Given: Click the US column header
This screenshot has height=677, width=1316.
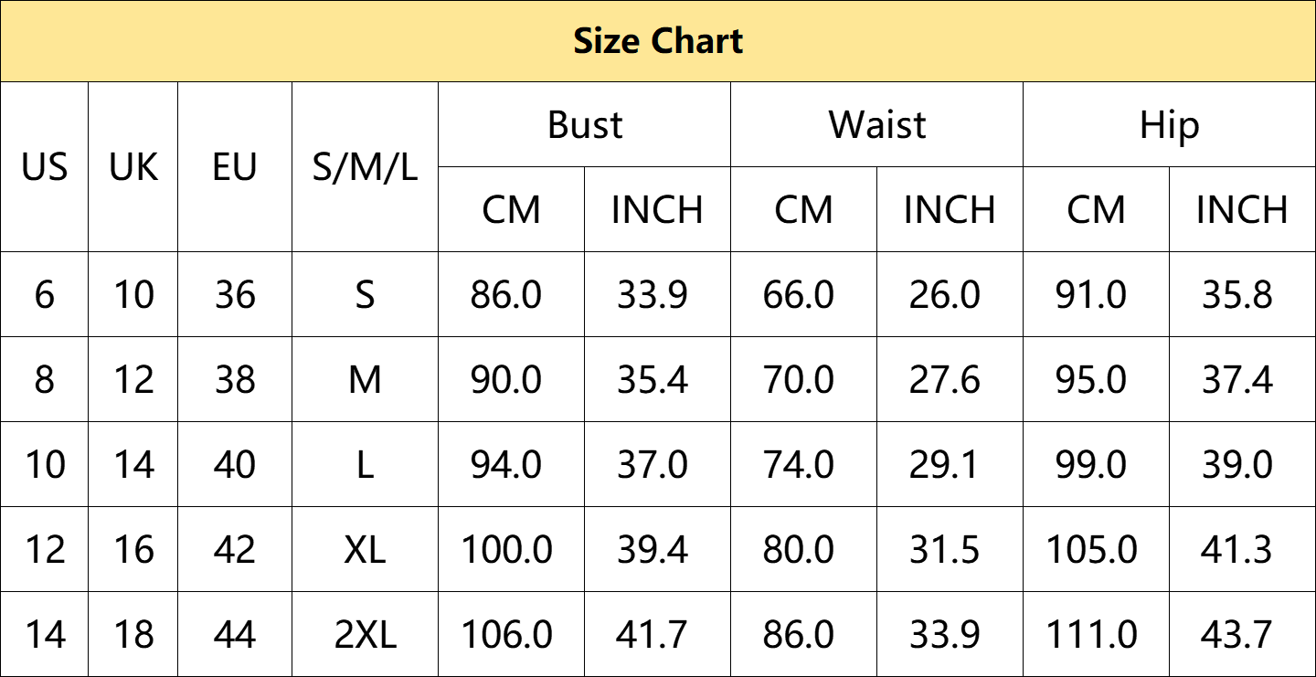Looking at the screenshot, I should (x=44, y=167).
